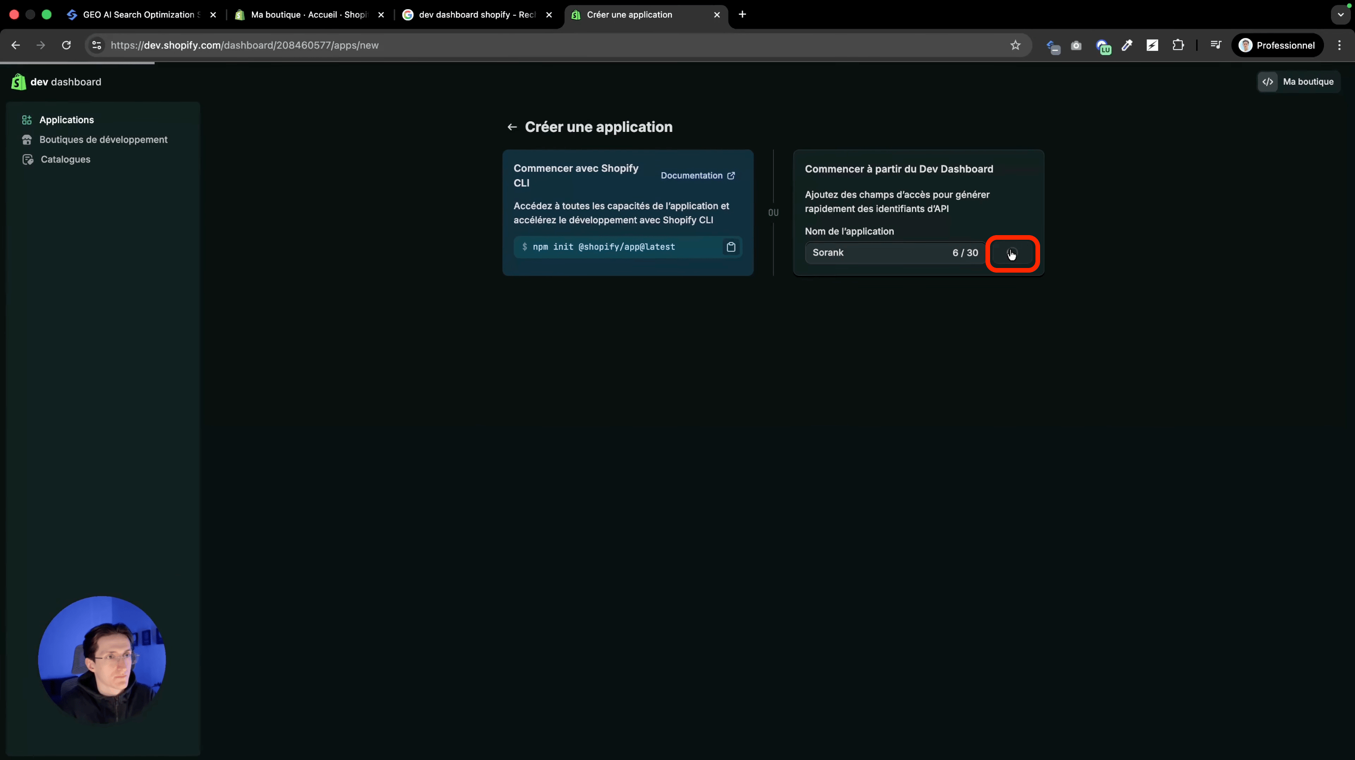
Task: Copy the npm init command to clipboard
Action: (x=731, y=247)
